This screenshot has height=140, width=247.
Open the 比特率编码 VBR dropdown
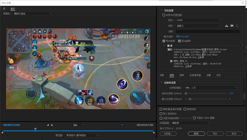pyautogui.click(x=211, y=88)
